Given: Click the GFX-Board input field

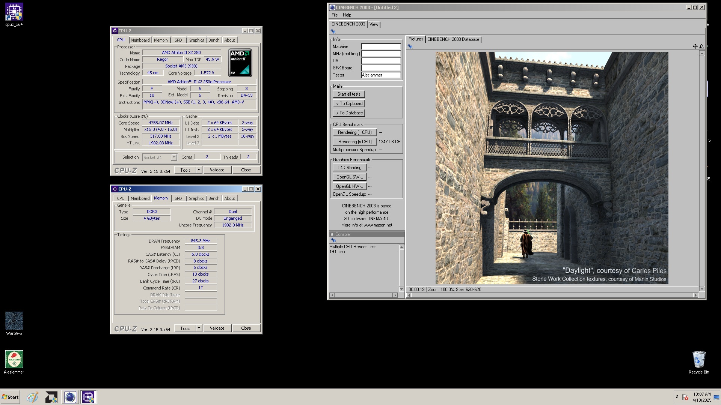Looking at the screenshot, I should point(381,68).
